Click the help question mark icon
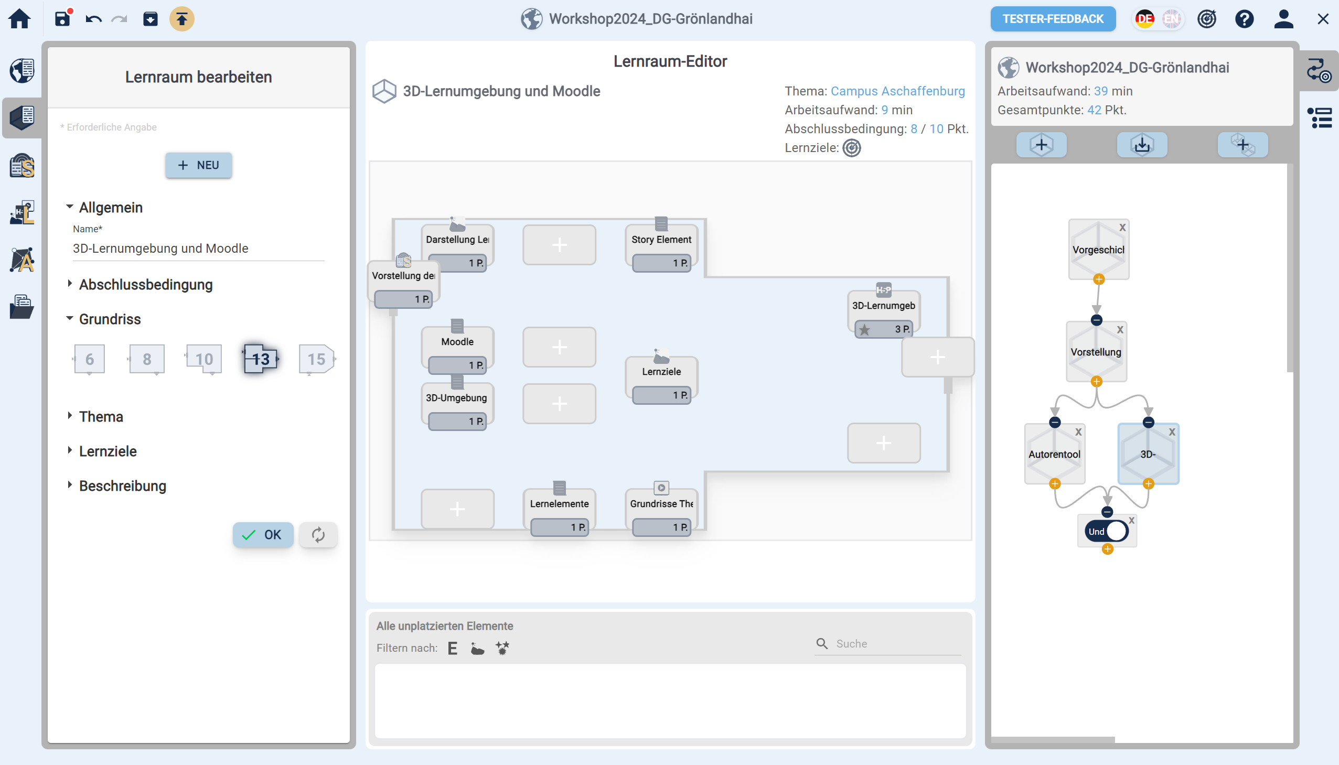Image resolution: width=1339 pixels, height=765 pixels. point(1244,19)
